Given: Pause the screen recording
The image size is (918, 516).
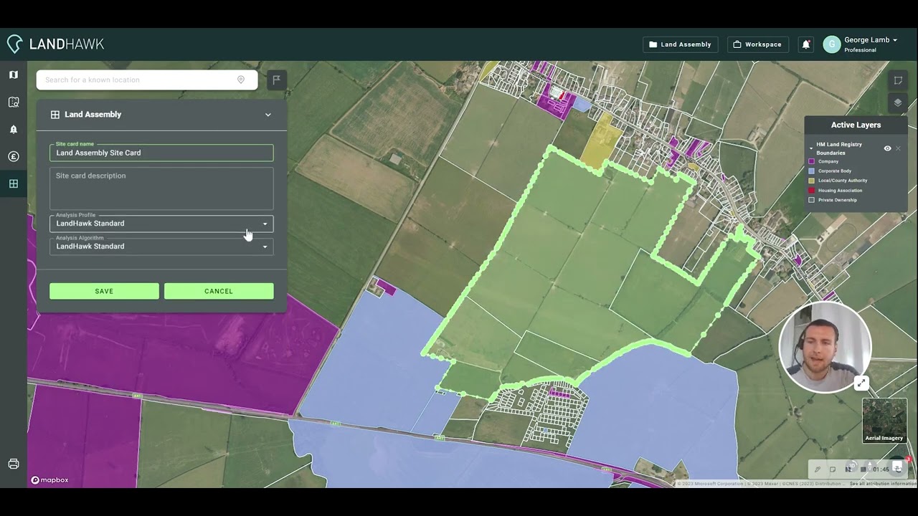Looking at the screenshot, I should [x=848, y=469].
